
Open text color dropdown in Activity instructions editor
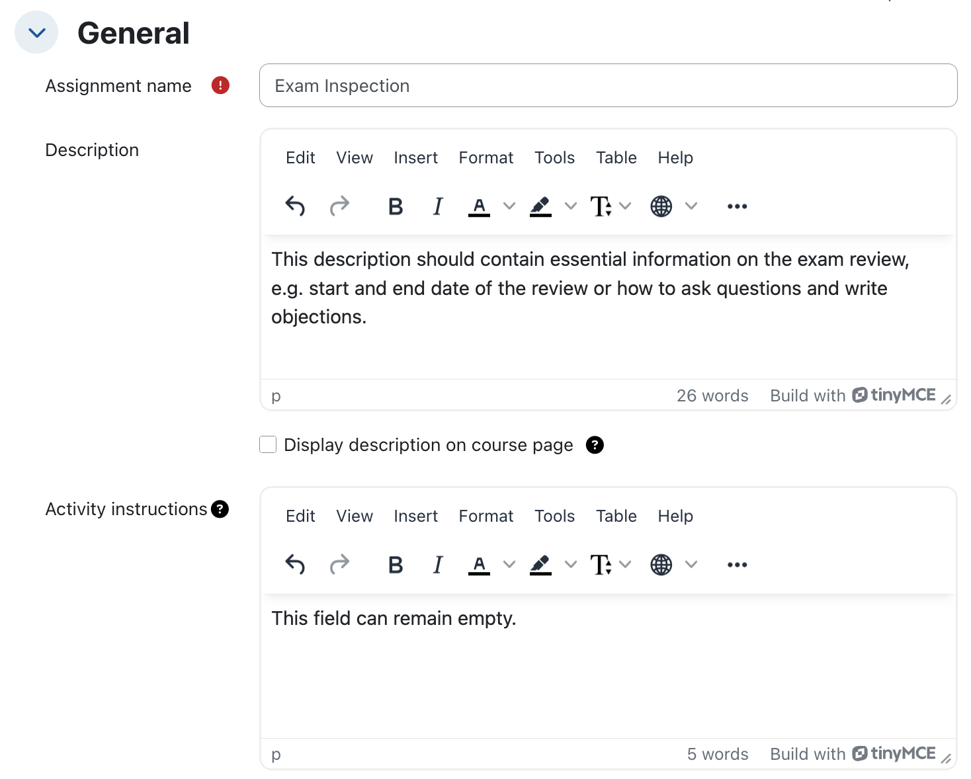coord(509,565)
